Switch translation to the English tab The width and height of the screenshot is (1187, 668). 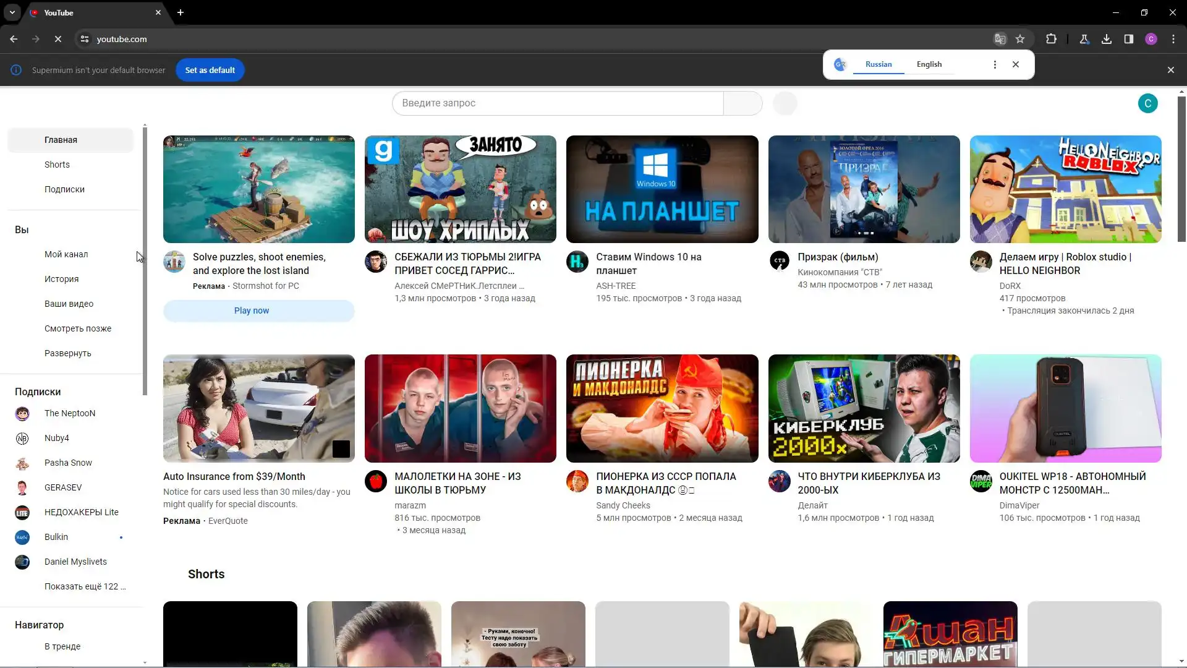click(x=929, y=64)
